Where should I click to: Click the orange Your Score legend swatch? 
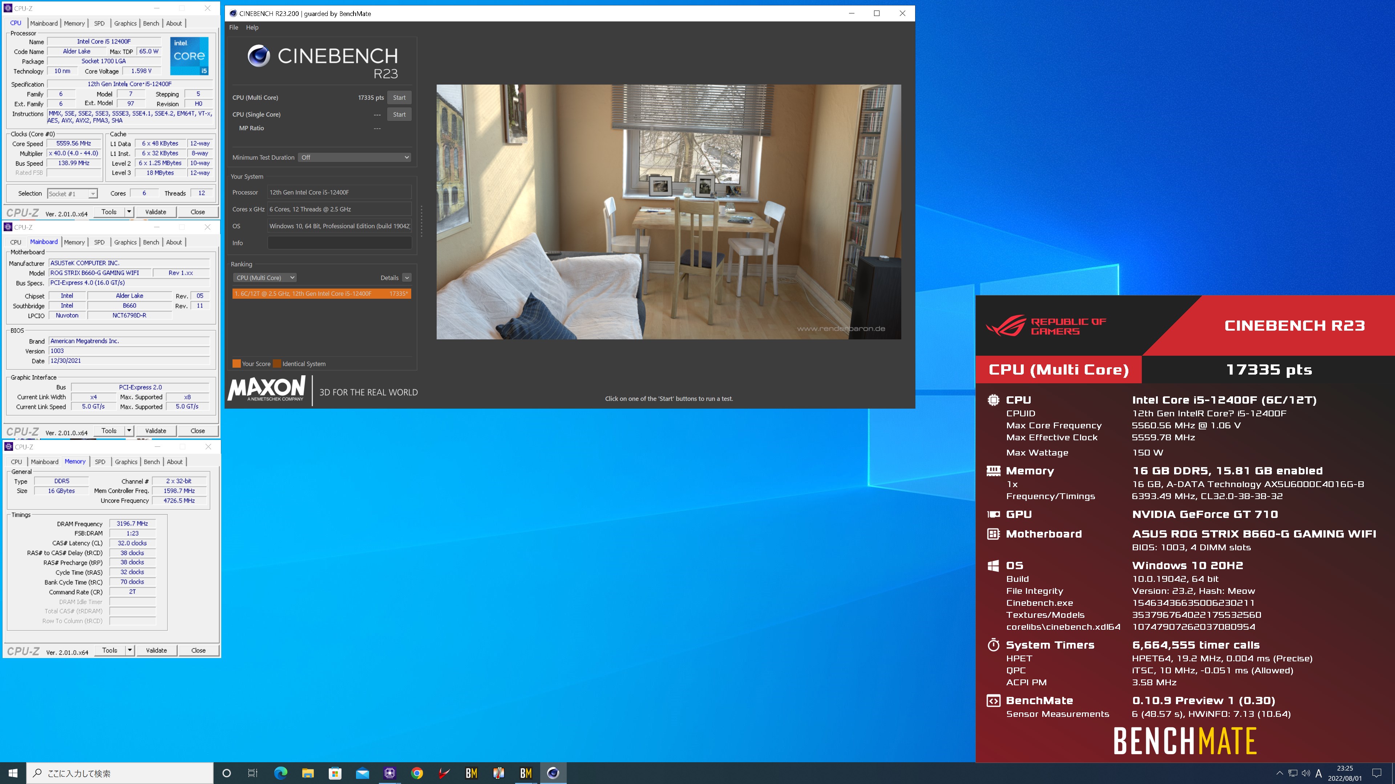pos(236,364)
